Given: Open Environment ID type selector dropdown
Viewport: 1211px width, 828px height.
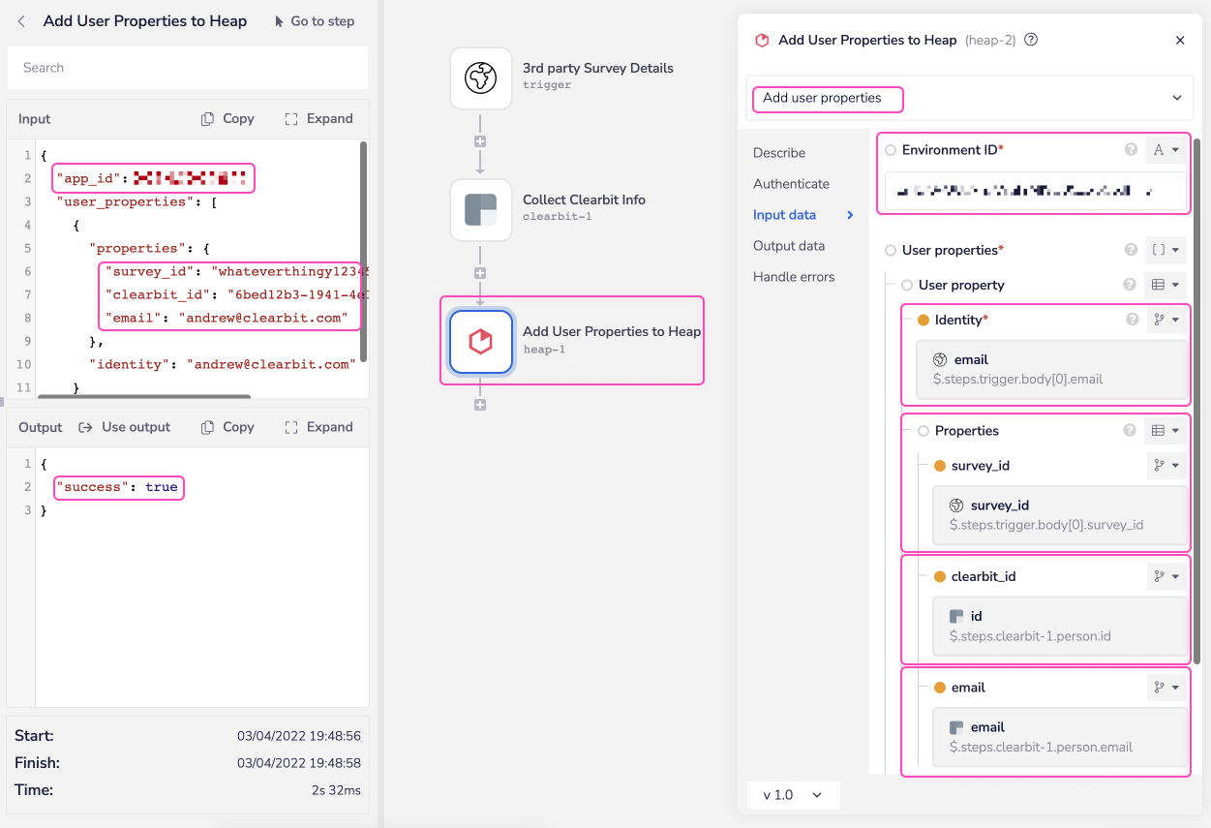Looking at the screenshot, I should pos(1166,150).
